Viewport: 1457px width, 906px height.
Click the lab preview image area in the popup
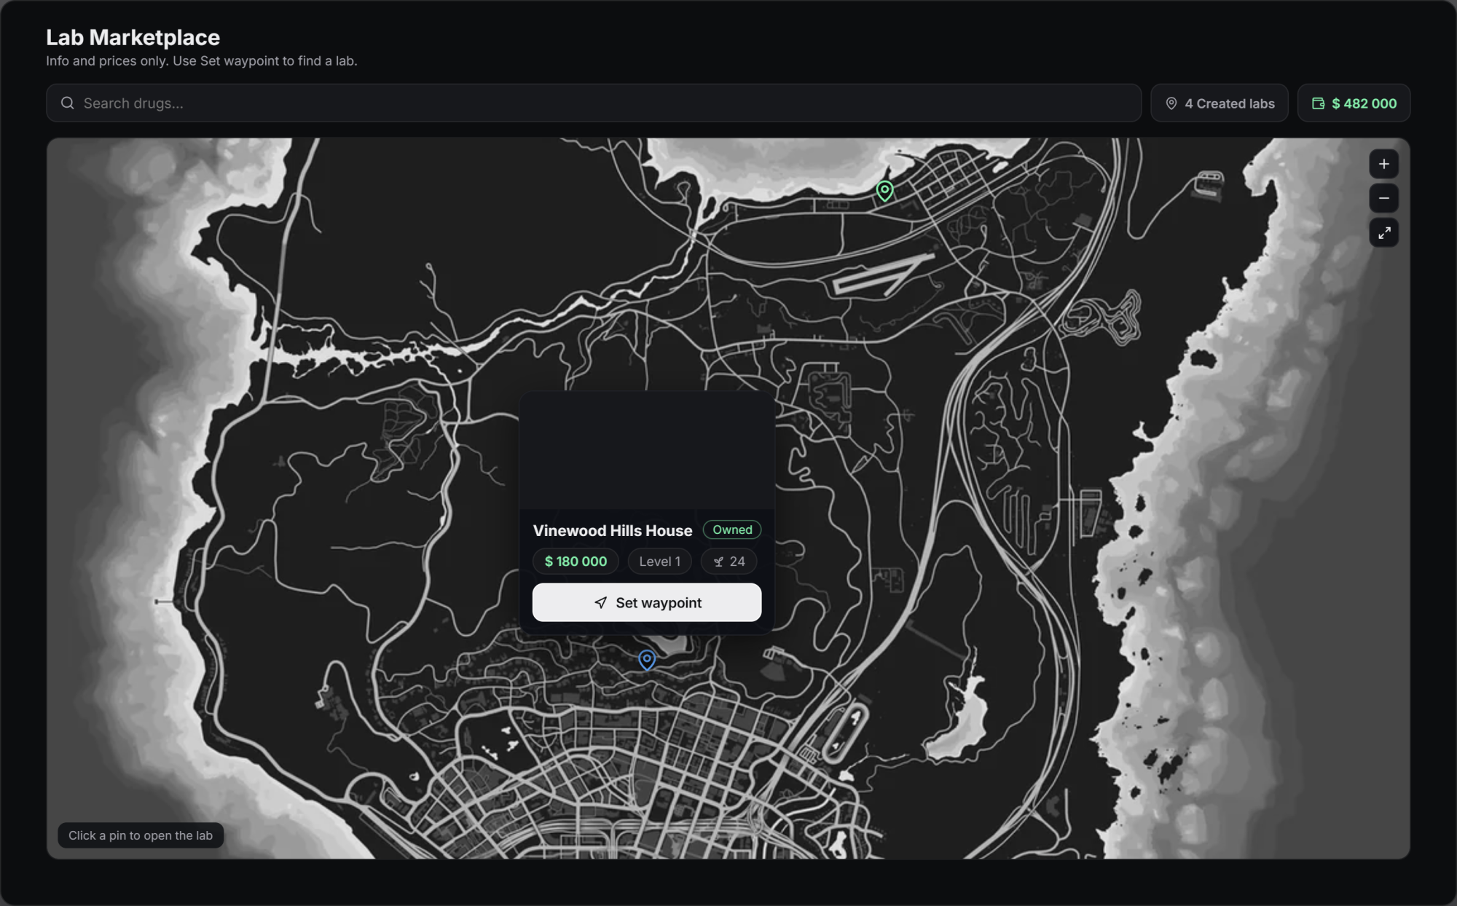pyautogui.click(x=647, y=450)
